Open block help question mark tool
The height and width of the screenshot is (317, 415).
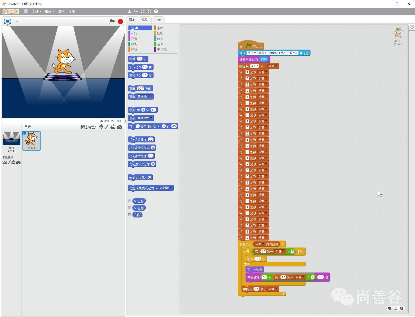coord(156,11)
